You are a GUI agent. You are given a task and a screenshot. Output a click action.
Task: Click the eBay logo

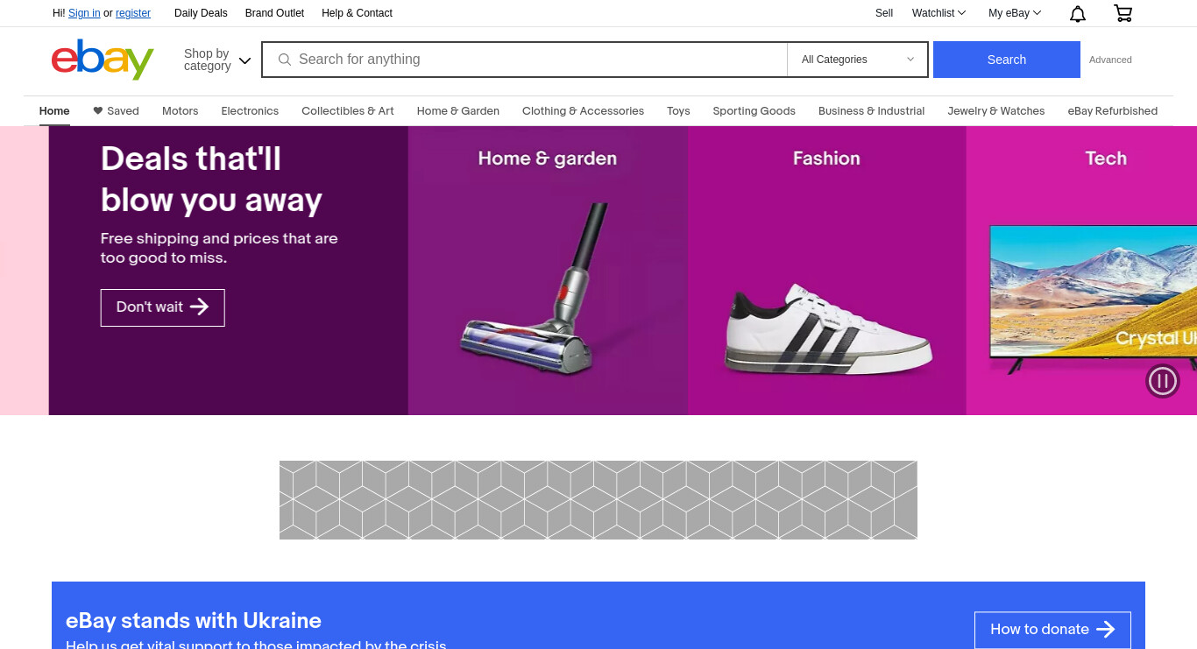pyautogui.click(x=103, y=60)
